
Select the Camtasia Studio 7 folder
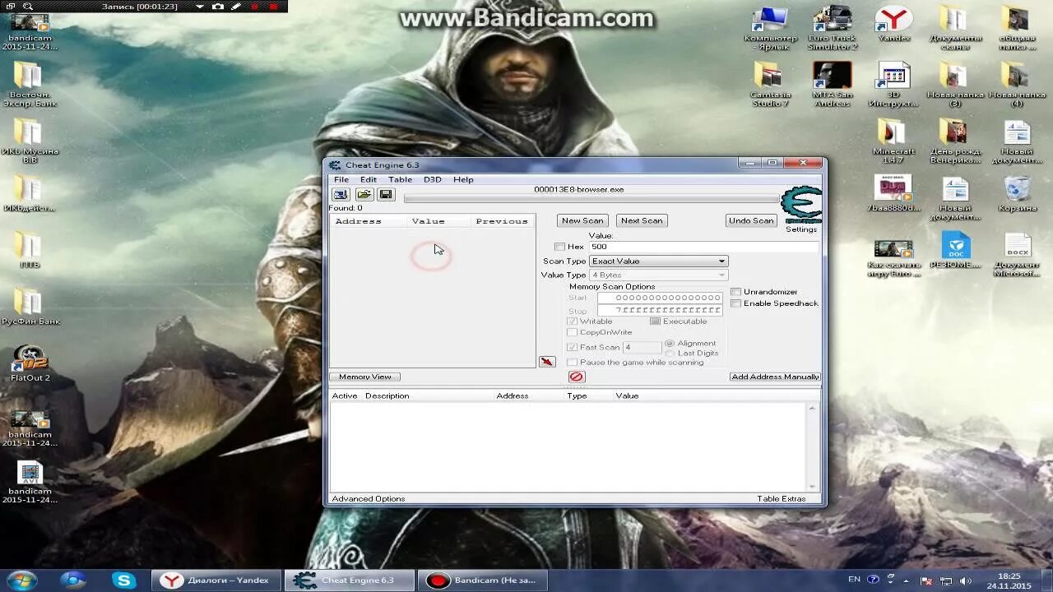[770, 85]
